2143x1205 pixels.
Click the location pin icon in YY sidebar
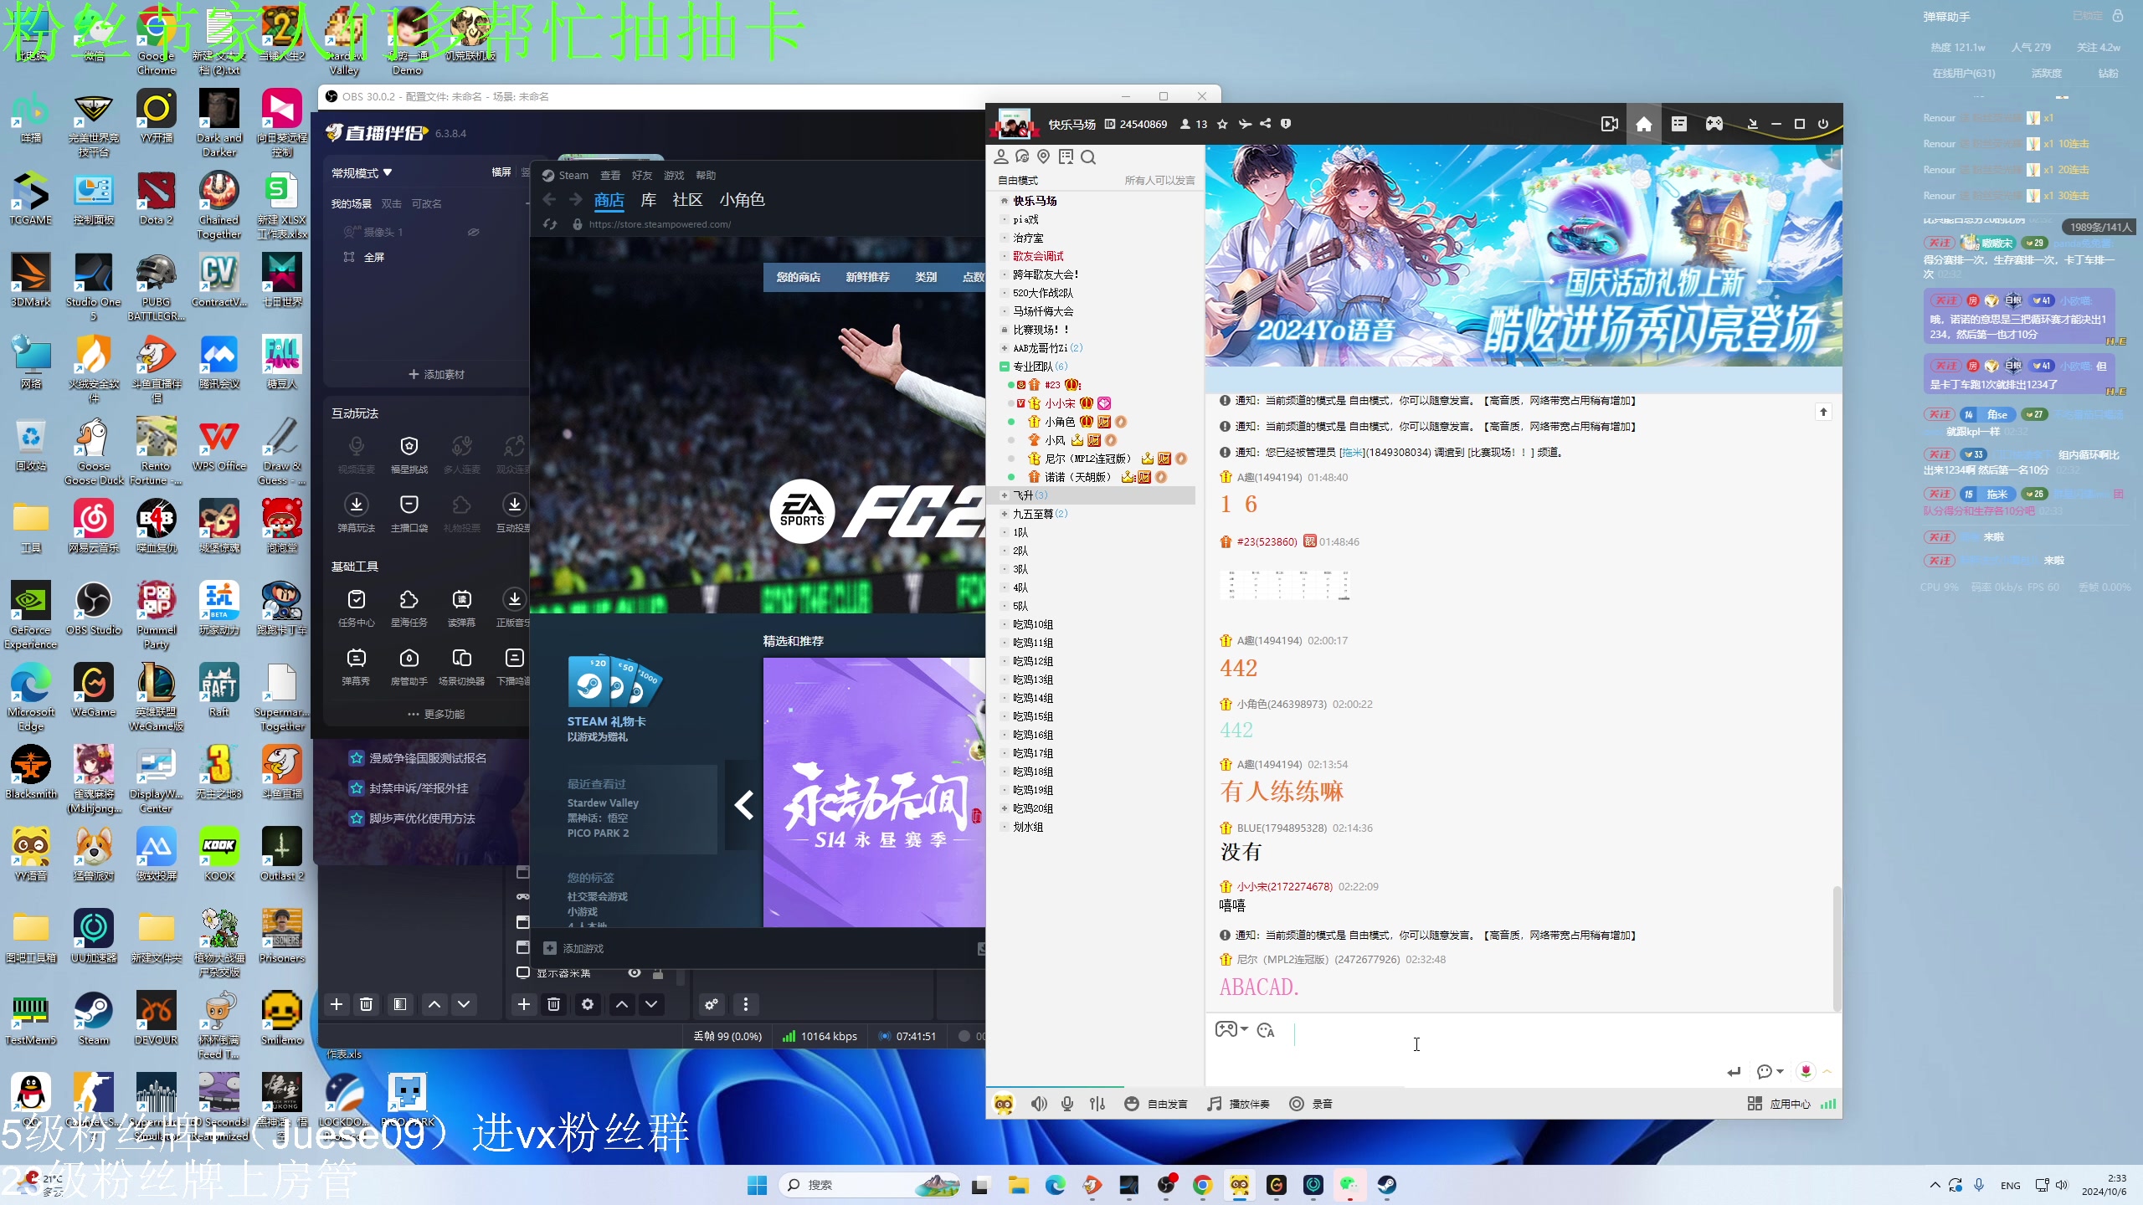1043,156
